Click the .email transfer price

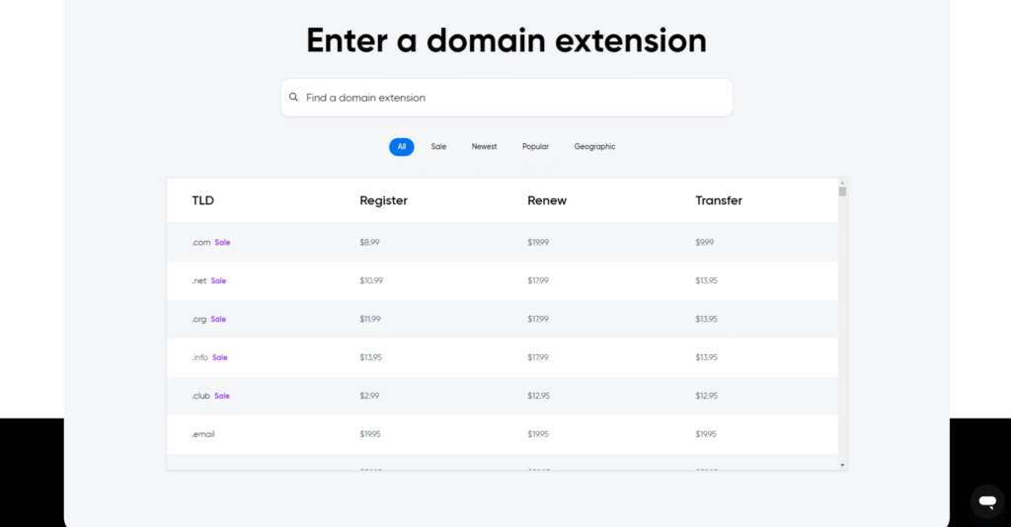tap(706, 434)
